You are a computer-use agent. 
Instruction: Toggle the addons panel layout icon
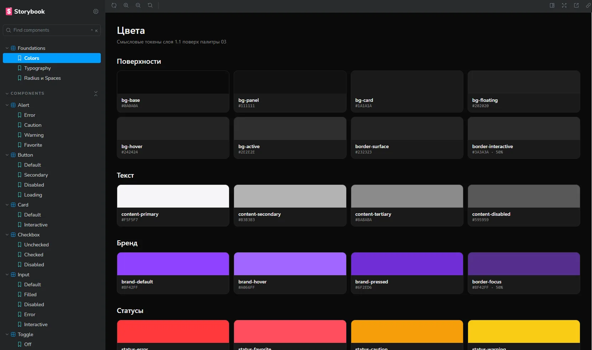tap(552, 5)
